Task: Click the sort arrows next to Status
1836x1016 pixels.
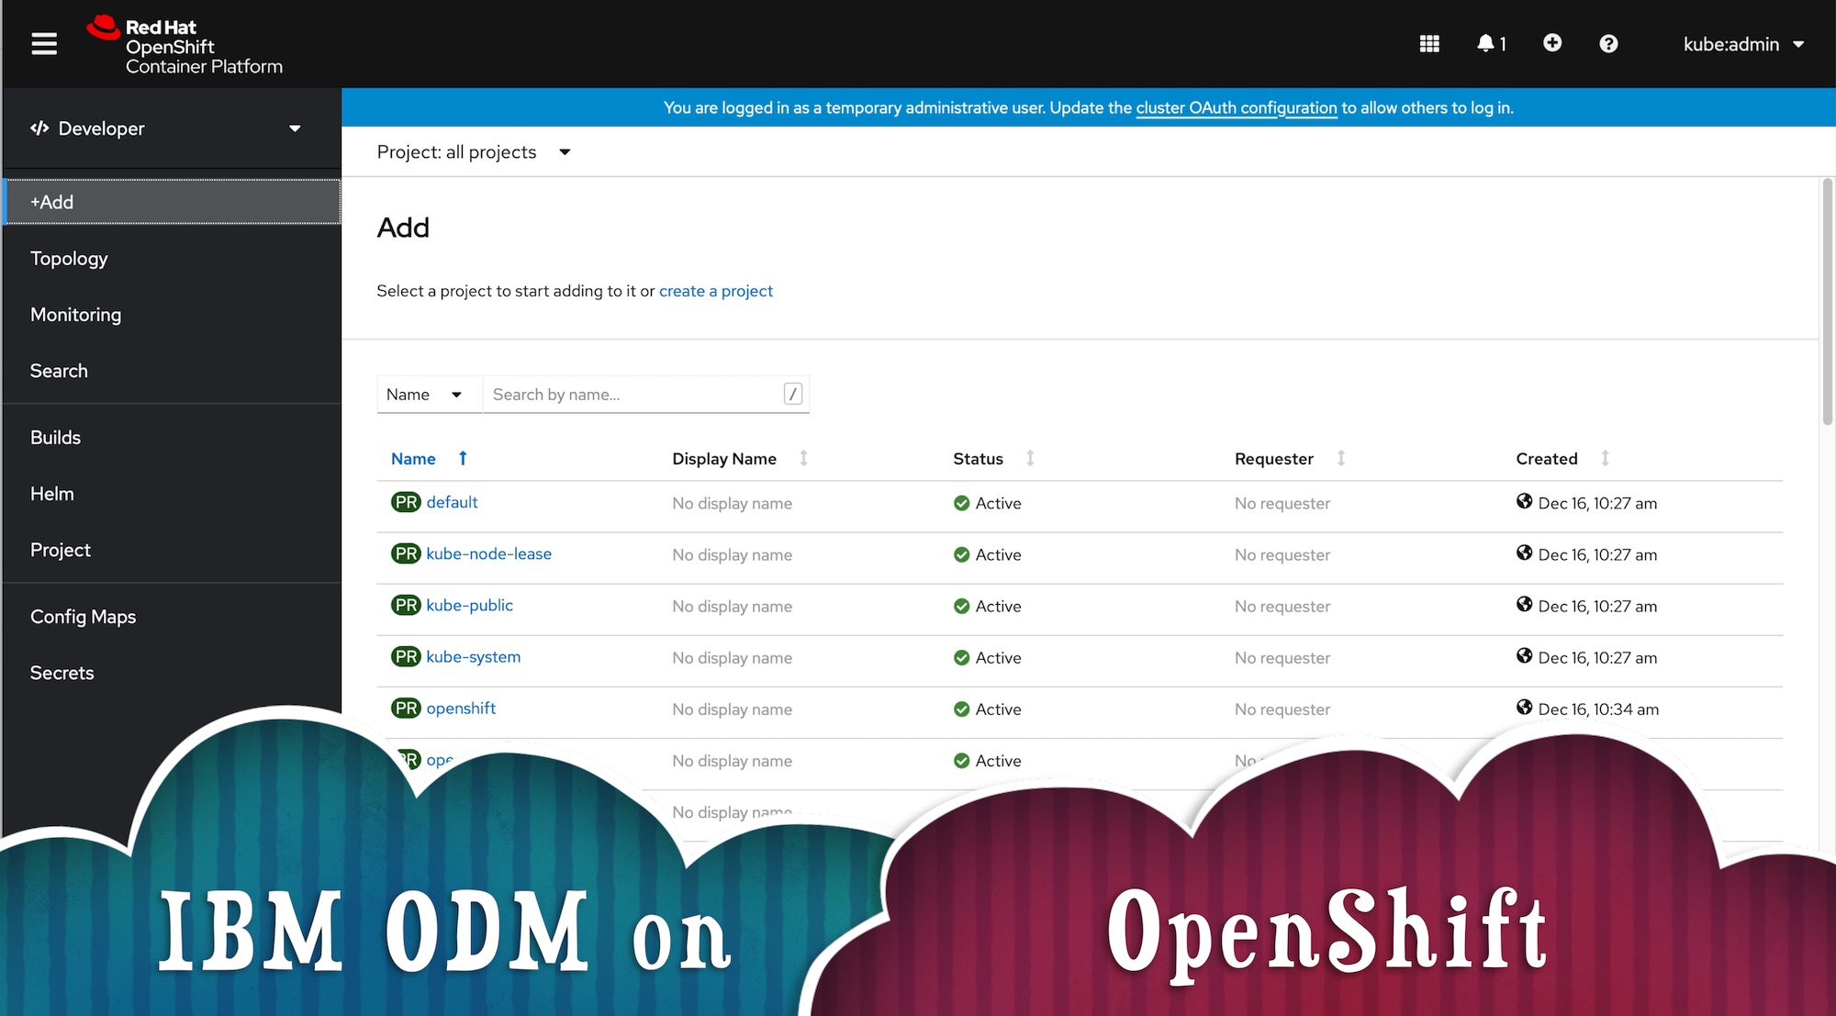Action: click(x=1030, y=458)
